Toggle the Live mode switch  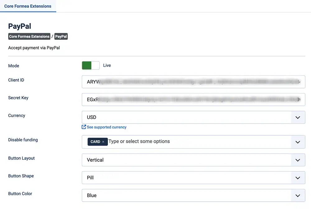click(91, 65)
